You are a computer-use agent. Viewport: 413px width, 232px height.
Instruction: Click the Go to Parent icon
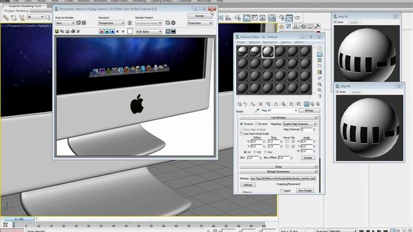[312, 104]
